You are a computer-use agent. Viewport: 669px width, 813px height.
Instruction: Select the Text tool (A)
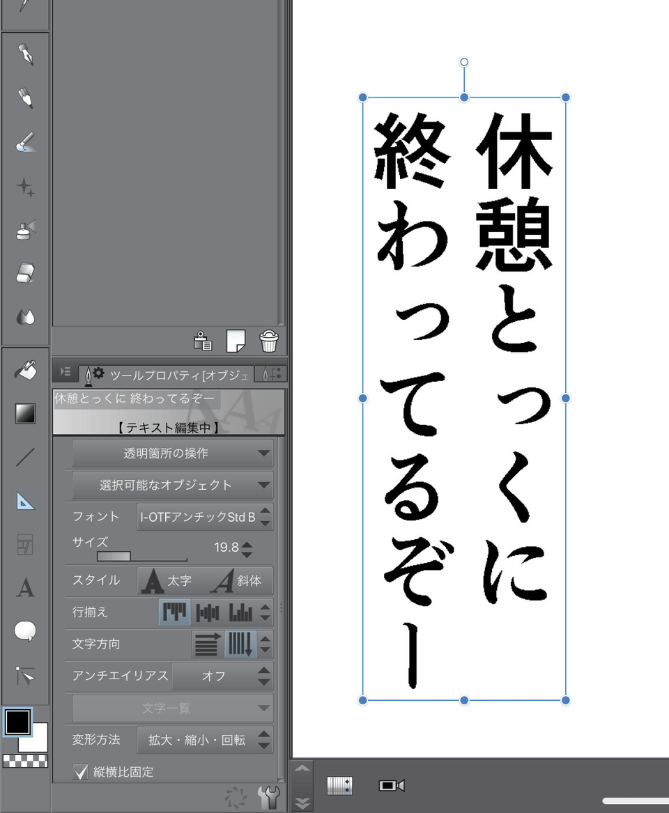click(x=26, y=588)
